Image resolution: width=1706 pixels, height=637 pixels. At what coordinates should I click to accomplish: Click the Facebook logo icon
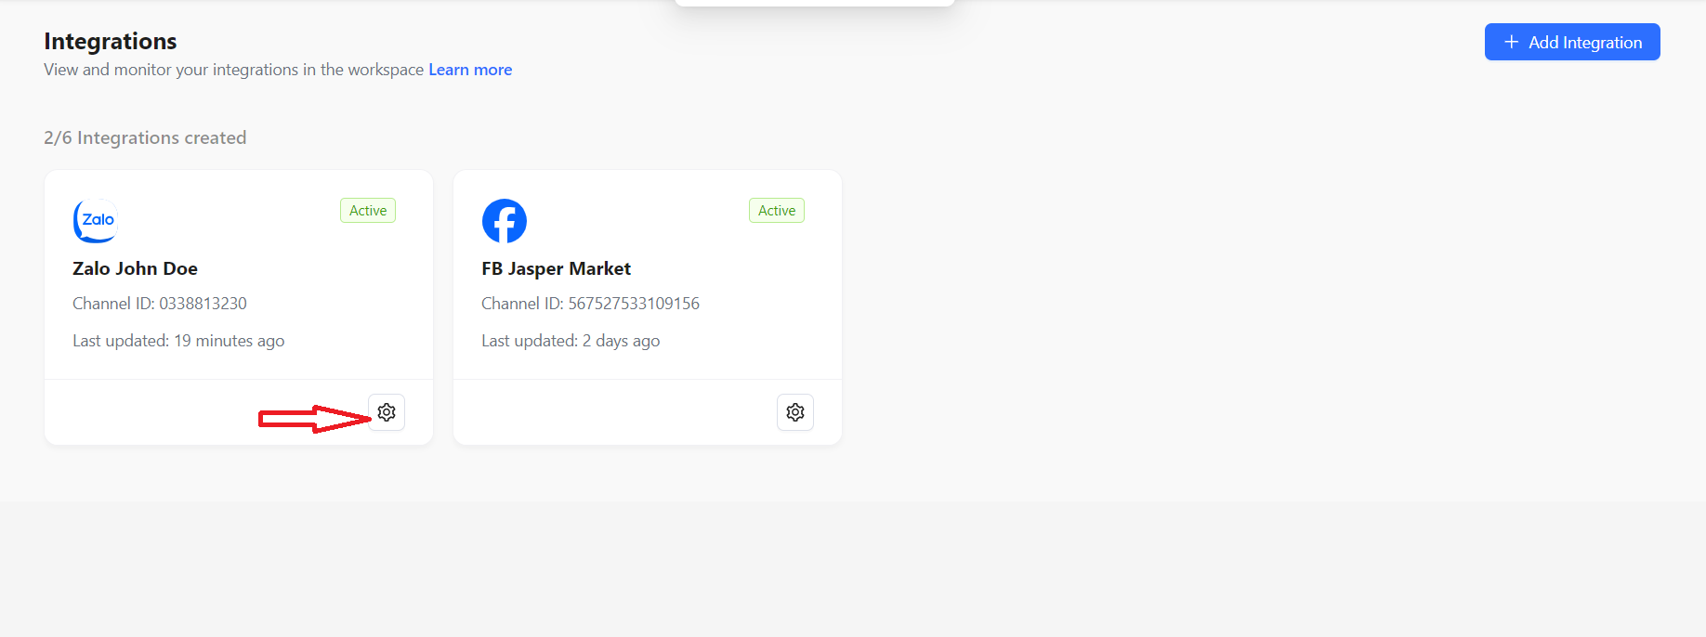click(505, 221)
